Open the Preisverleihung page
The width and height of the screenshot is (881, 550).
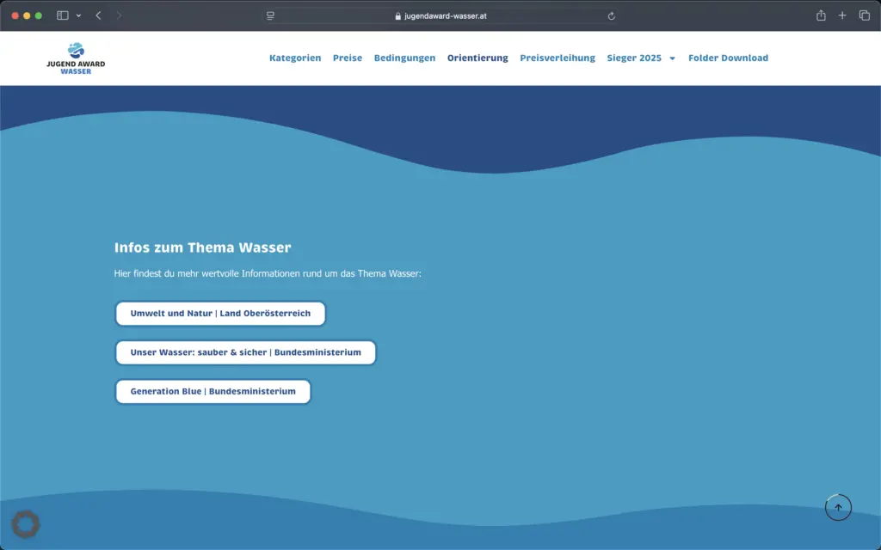(x=557, y=58)
